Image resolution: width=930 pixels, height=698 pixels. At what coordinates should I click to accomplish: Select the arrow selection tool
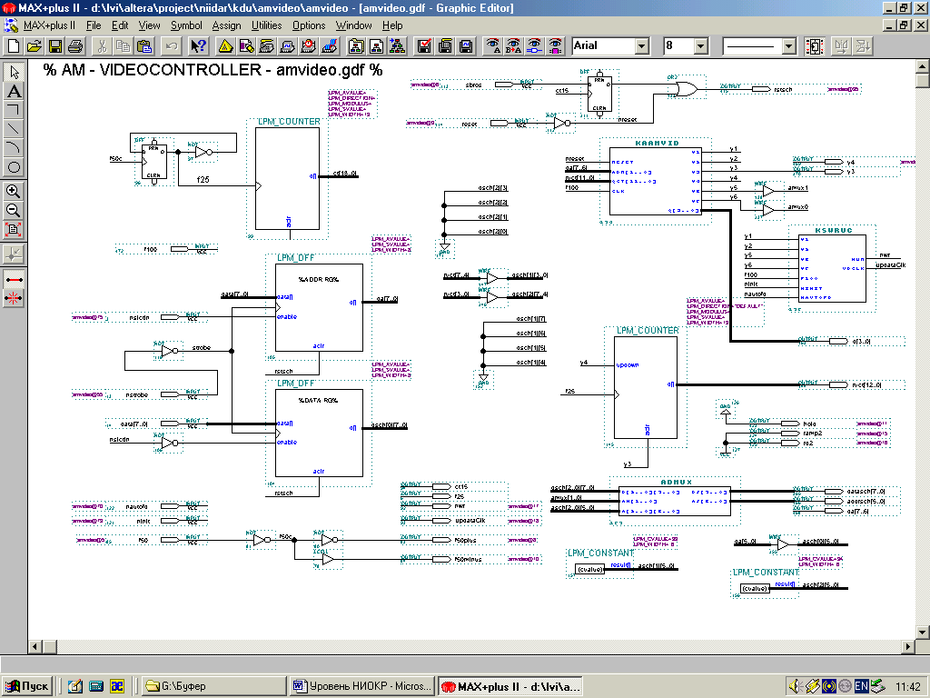pyautogui.click(x=14, y=72)
